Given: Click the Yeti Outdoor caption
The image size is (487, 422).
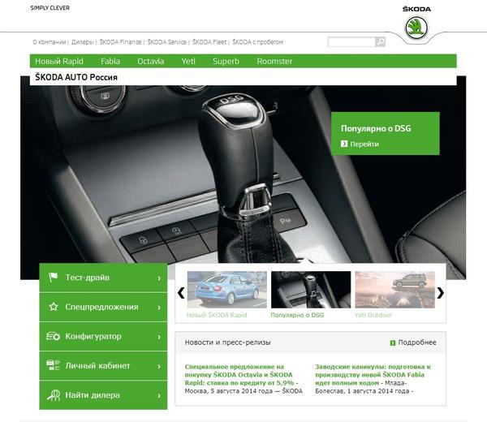Looking at the screenshot, I should pyautogui.click(x=373, y=315).
